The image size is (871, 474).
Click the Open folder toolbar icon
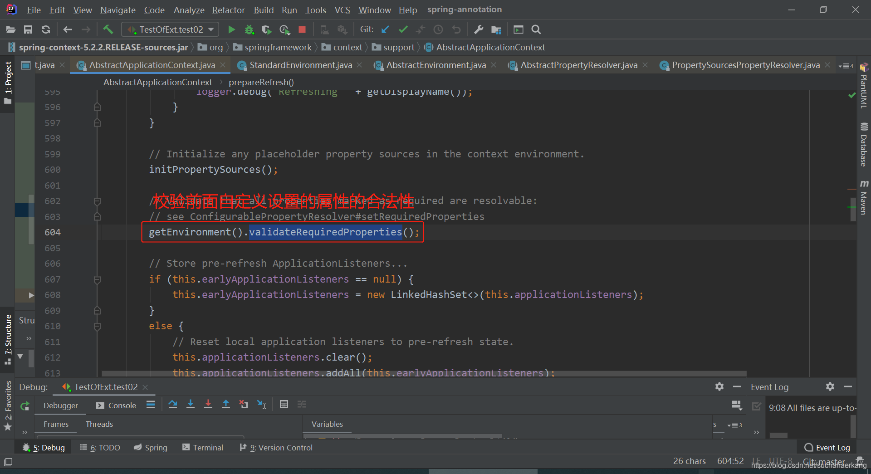coord(11,29)
